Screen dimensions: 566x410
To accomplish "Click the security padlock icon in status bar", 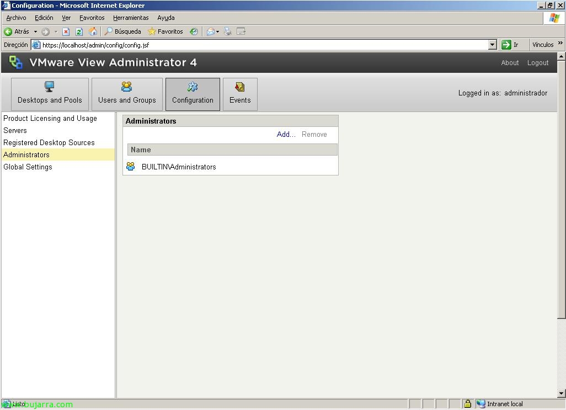I will point(467,404).
